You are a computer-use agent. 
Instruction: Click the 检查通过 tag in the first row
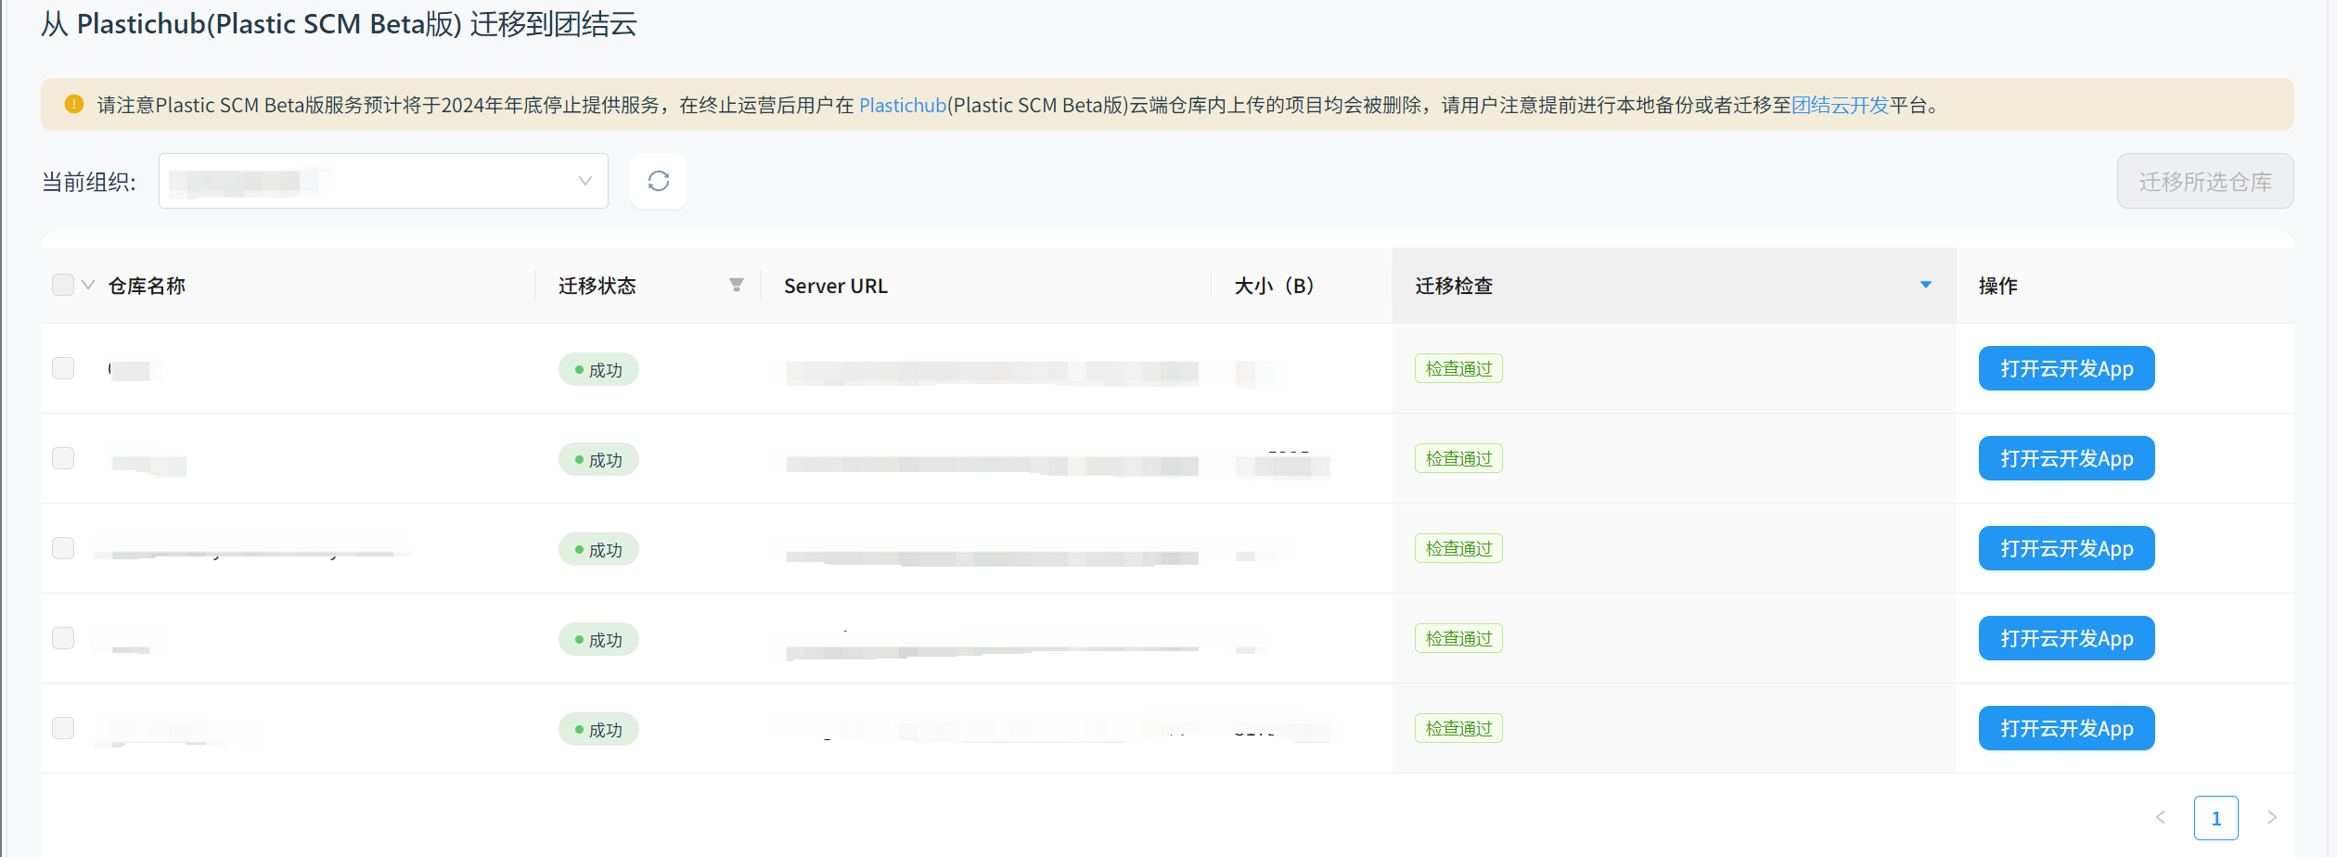1458,368
